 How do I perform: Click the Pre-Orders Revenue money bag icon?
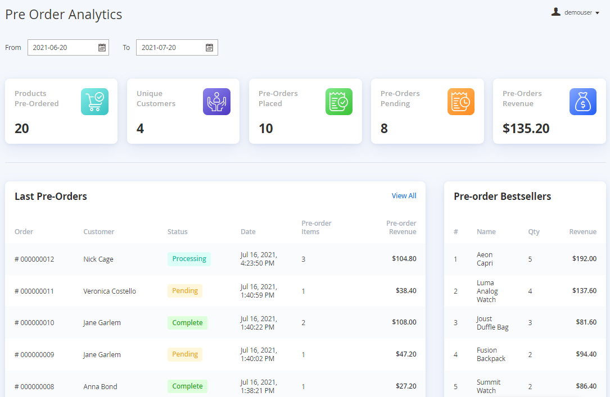pos(583,102)
